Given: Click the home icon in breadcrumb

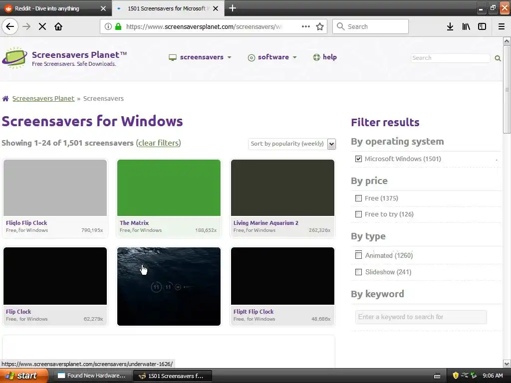Looking at the screenshot, I should point(5,98).
